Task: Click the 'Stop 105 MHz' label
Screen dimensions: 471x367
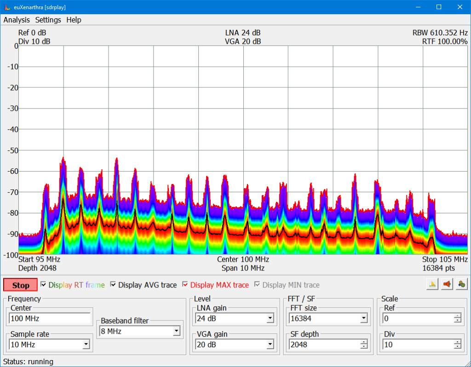Action: point(445,259)
